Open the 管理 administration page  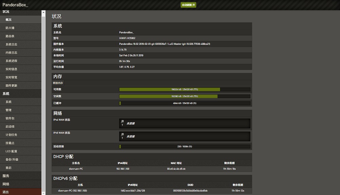click(21, 110)
